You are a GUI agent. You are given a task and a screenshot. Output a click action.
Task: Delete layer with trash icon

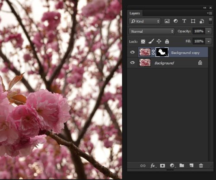click(201, 166)
